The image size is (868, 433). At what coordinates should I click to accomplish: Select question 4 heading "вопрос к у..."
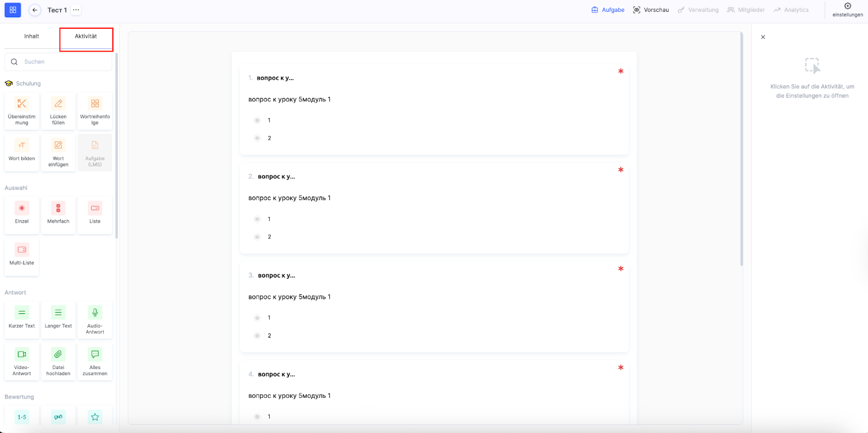pyautogui.click(x=276, y=374)
